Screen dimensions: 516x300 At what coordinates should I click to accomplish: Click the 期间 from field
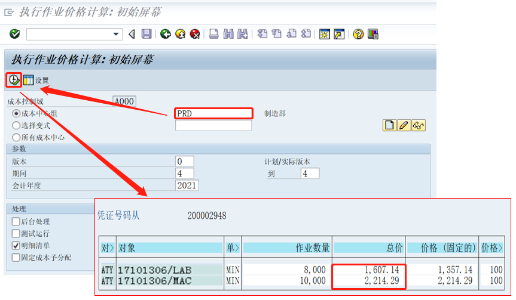(185, 174)
